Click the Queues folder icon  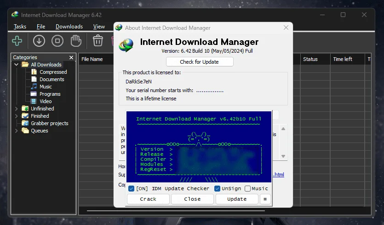[x=25, y=131]
